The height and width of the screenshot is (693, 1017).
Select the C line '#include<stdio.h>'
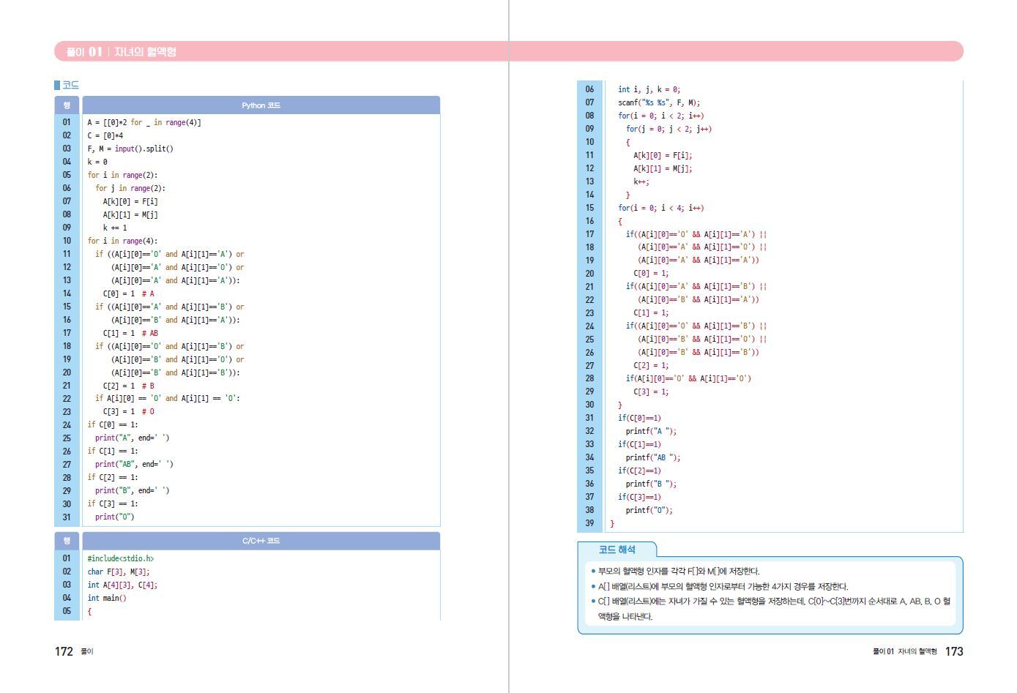tap(121, 558)
